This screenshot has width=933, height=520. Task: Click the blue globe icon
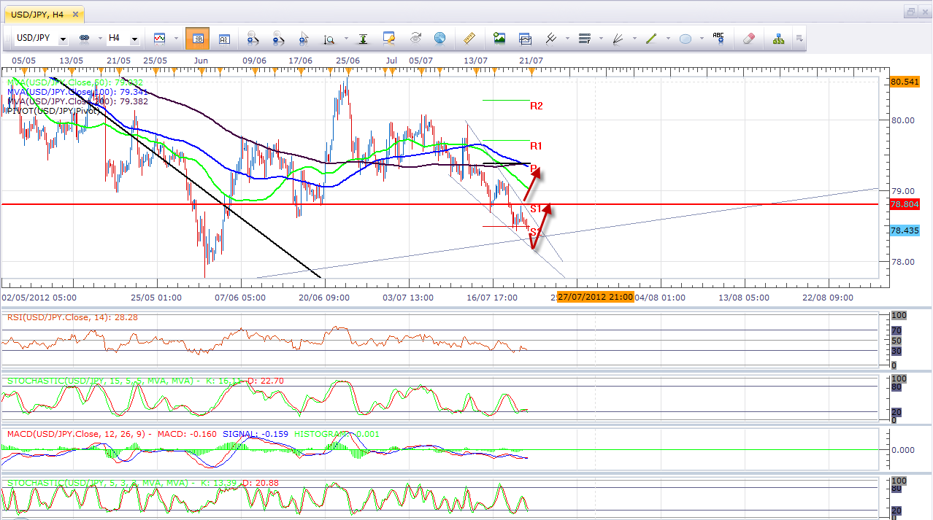pyautogui.click(x=440, y=38)
